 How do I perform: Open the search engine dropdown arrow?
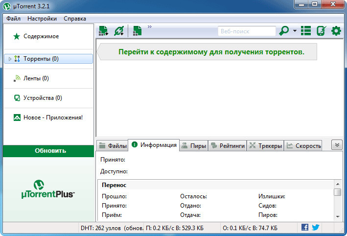click(295, 31)
